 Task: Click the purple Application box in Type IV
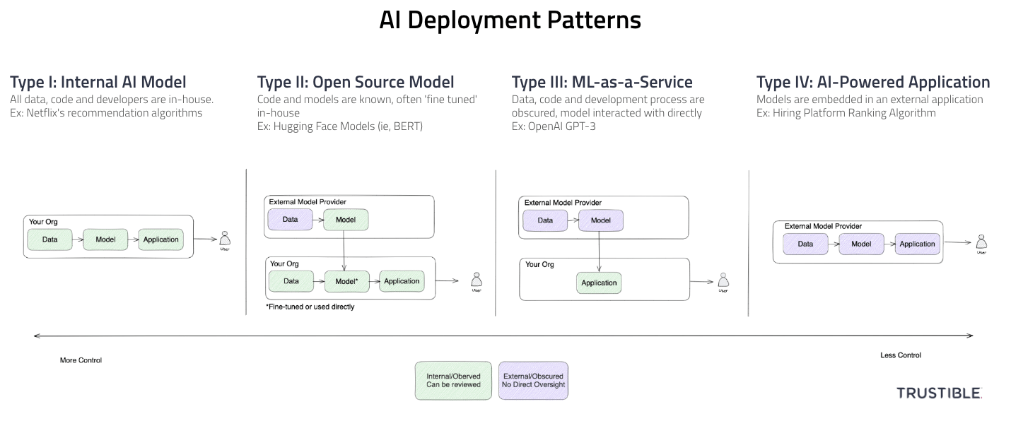917,244
